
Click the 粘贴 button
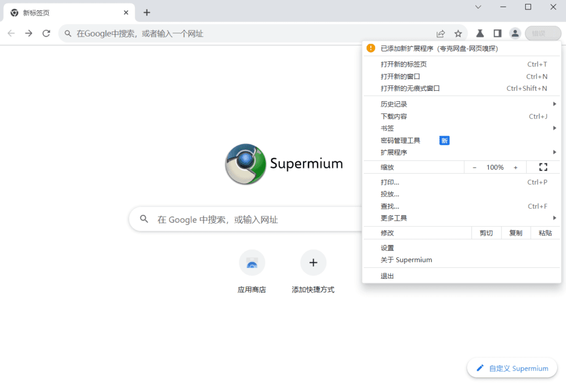545,233
